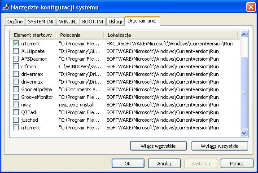Enable the ctfmon startup checkbox
Screen dimensions: 258x173
(x=16, y=67)
